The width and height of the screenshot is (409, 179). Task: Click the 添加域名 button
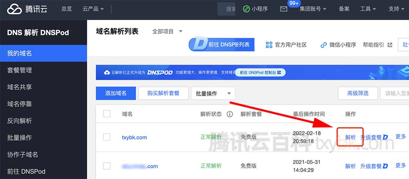(x=116, y=93)
